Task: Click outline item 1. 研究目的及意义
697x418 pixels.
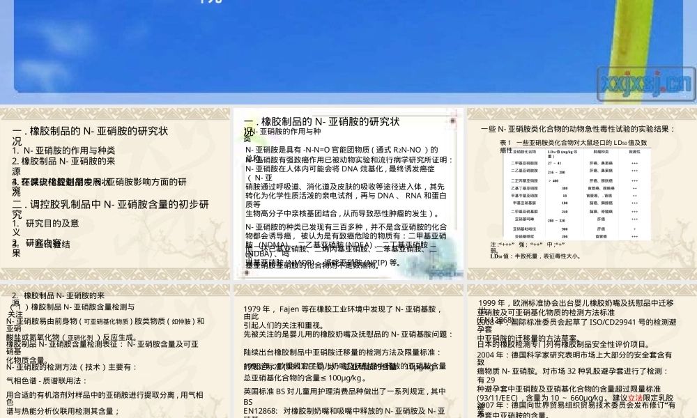Action: 46,227
